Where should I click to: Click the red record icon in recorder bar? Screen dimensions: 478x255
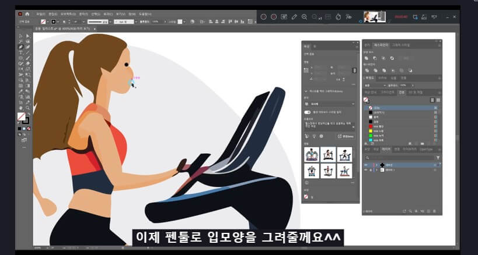274,17
